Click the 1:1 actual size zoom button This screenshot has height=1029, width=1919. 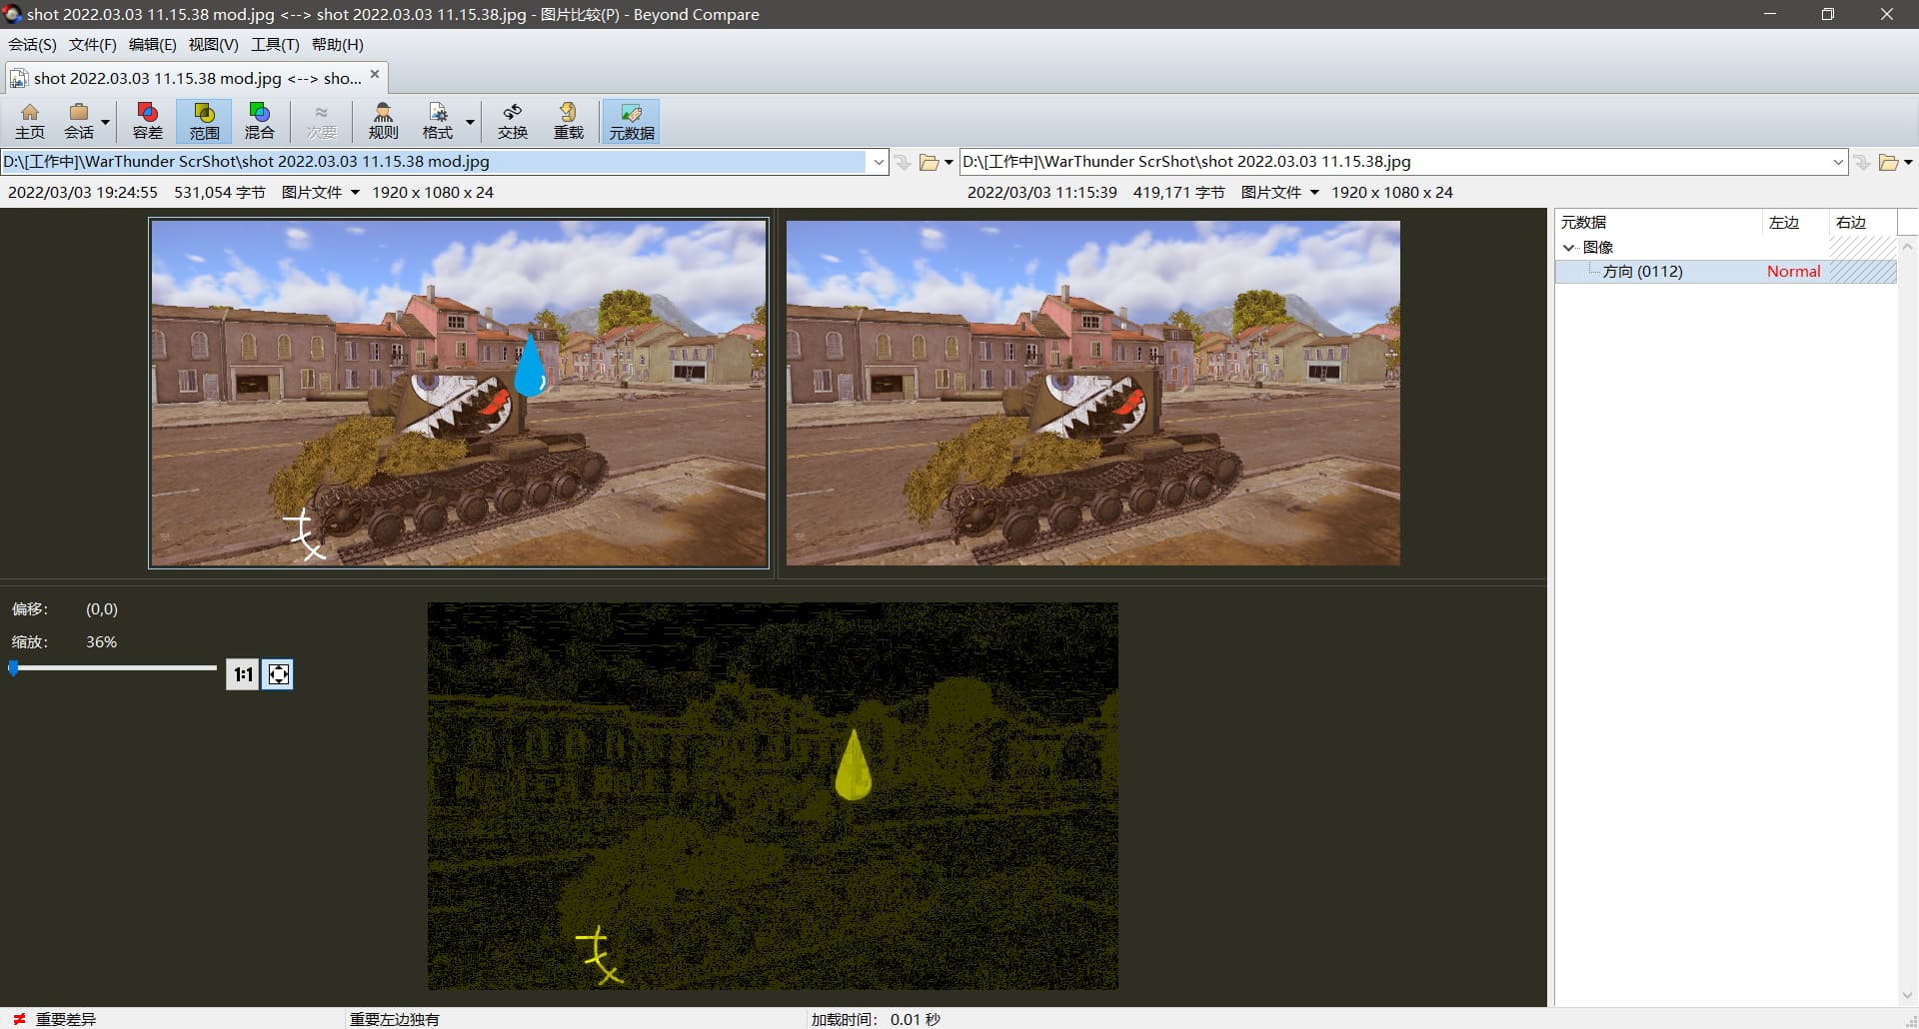click(x=243, y=674)
